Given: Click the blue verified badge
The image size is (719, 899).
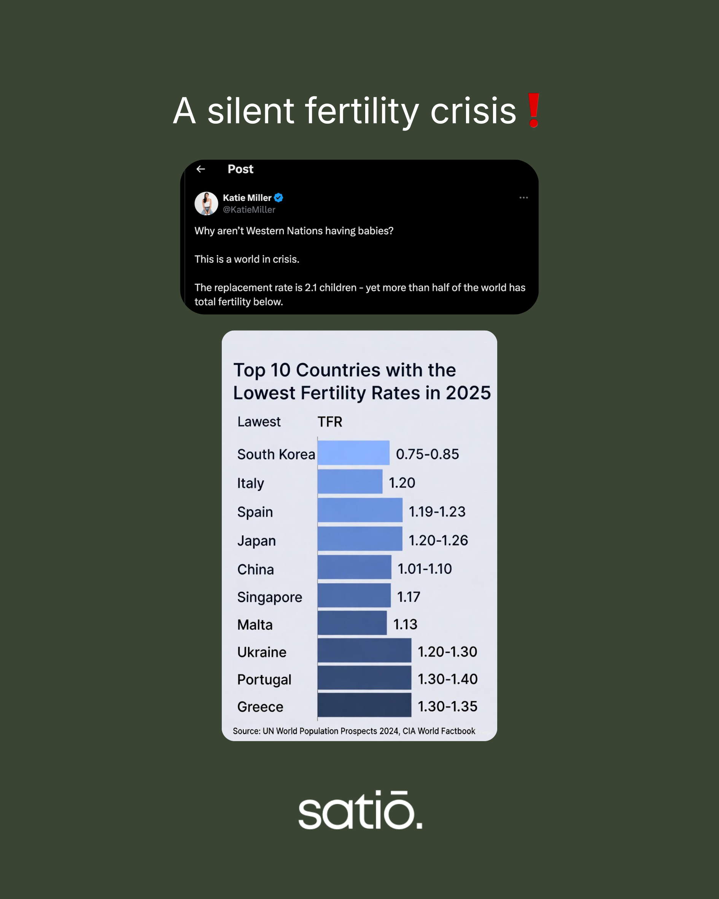Looking at the screenshot, I should click(x=278, y=198).
